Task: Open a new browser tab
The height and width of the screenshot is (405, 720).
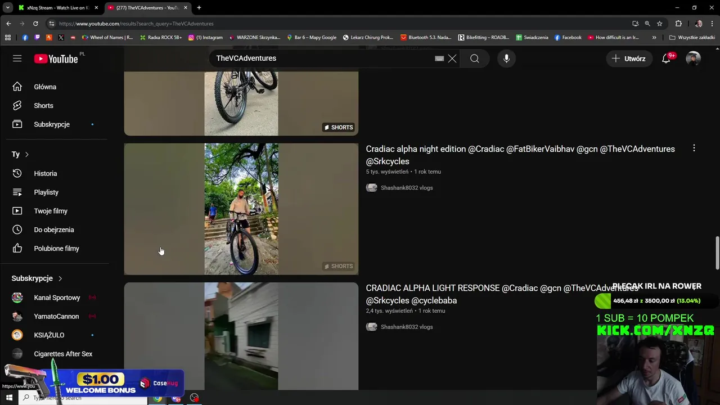Action: (x=199, y=8)
